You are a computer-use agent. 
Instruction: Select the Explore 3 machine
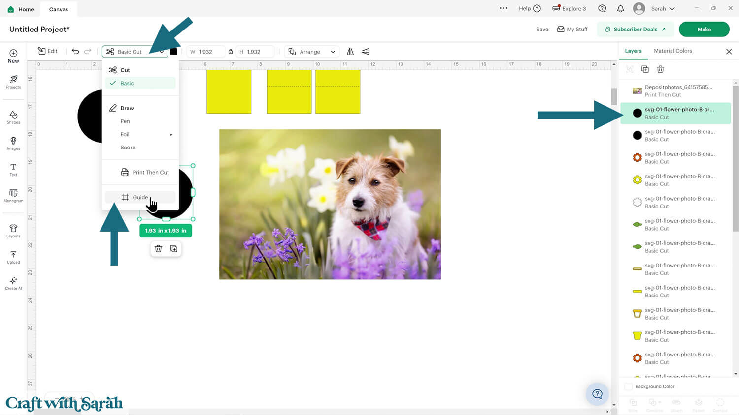(x=569, y=9)
